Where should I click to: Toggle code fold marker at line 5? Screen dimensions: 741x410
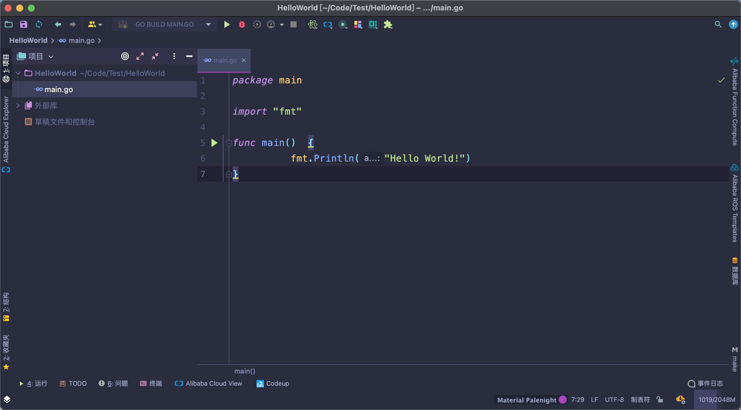pos(229,143)
